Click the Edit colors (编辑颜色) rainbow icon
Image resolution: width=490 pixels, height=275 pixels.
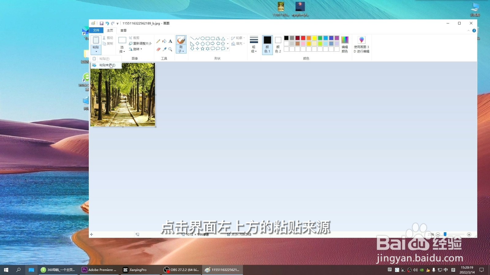[x=345, y=40]
